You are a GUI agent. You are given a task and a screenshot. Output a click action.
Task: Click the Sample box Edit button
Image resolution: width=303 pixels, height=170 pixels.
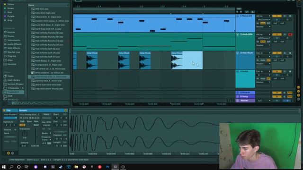pos(22,122)
